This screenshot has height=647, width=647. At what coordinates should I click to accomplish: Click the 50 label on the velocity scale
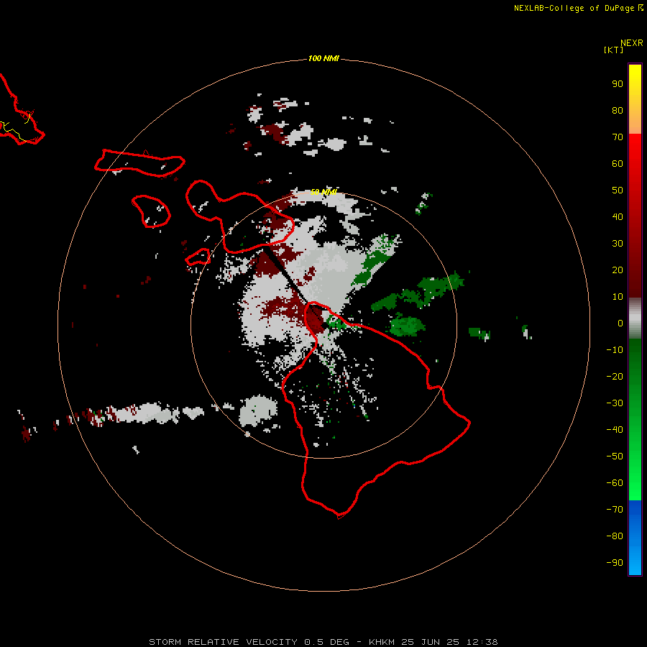[618, 191]
